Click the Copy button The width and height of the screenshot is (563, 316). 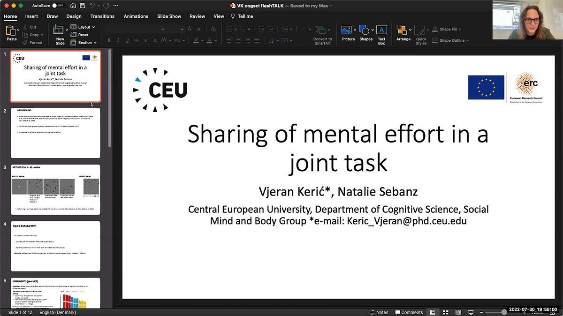[x=31, y=35]
